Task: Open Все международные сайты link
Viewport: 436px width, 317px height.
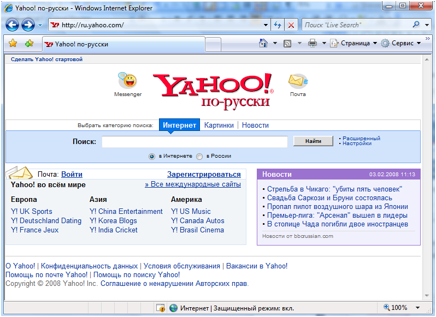Action: pos(193,184)
